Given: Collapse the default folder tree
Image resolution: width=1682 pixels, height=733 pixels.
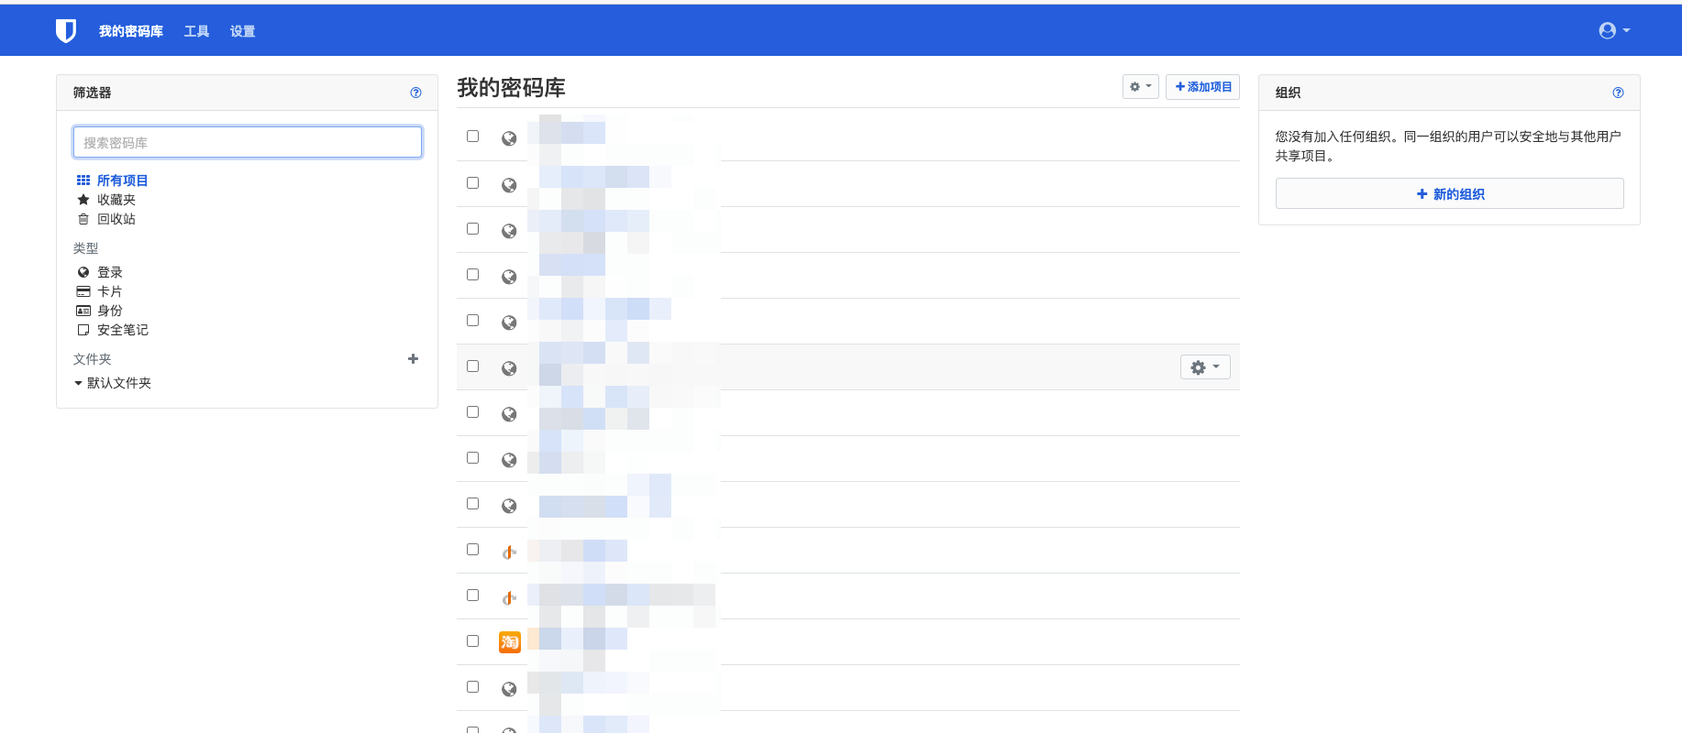Looking at the screenshot, I should click(79, 383).
